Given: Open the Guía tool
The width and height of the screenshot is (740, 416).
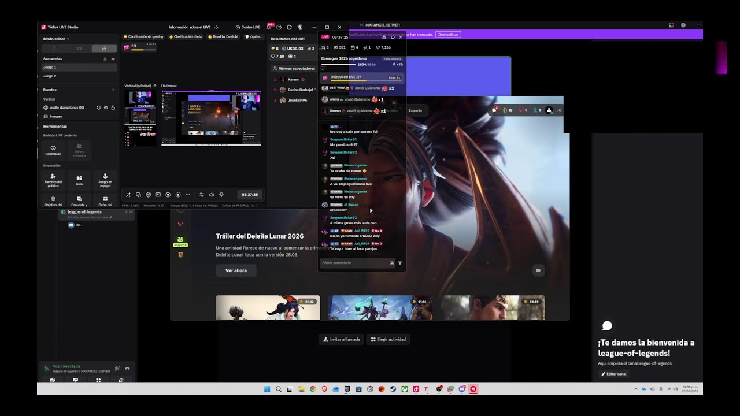Looking at the screenshot, I should point(79,180).
